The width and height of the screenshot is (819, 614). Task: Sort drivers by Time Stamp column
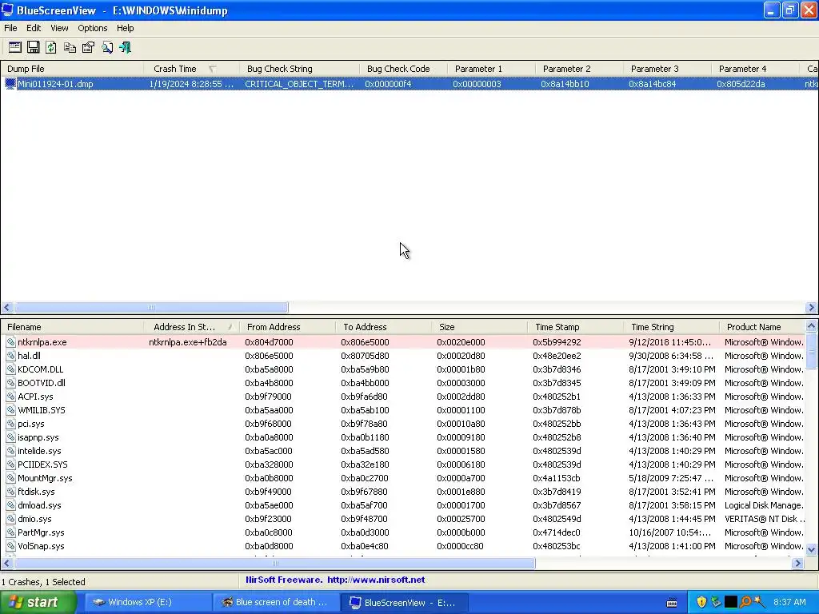pos(575,327)
